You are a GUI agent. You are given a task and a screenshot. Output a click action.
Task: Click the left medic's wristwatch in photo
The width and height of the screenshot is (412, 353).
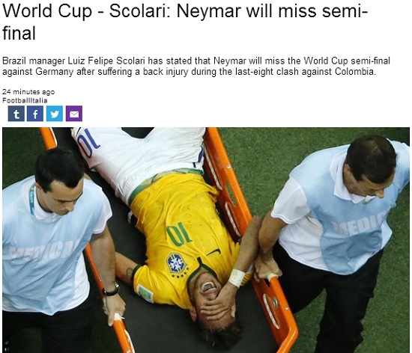(111, 290)
